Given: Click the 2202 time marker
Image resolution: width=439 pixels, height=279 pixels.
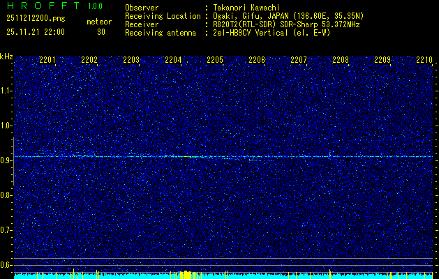Looking at the screenshot, I should tap(89, 59).
